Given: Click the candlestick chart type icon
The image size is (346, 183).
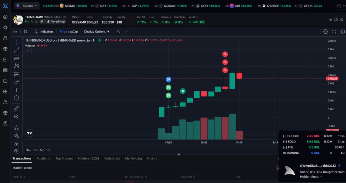Looking at the screenshot, I should tap(26, 32).
